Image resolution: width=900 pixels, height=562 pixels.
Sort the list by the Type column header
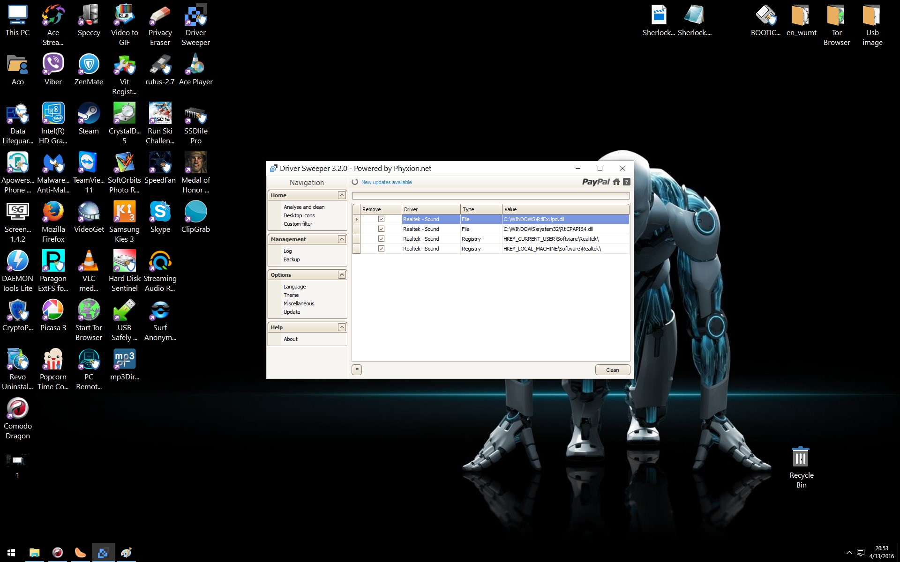point(481,209)
